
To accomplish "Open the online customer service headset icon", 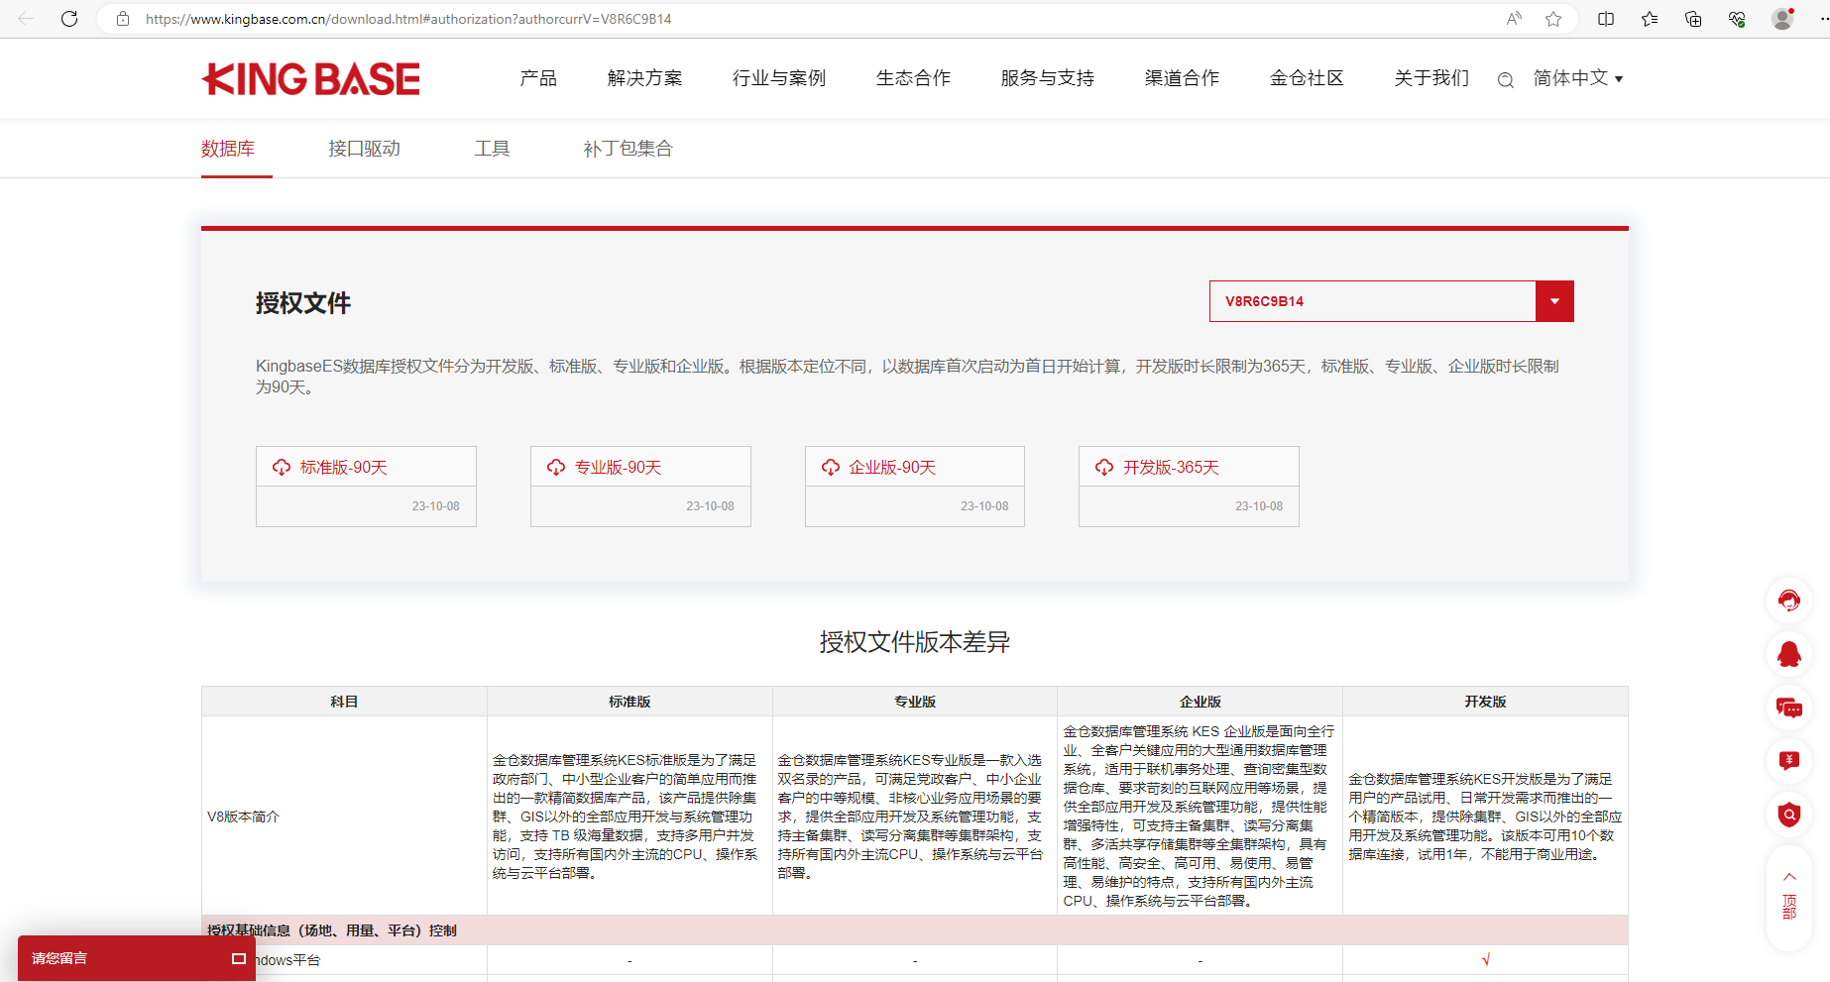I will 1789,600.
